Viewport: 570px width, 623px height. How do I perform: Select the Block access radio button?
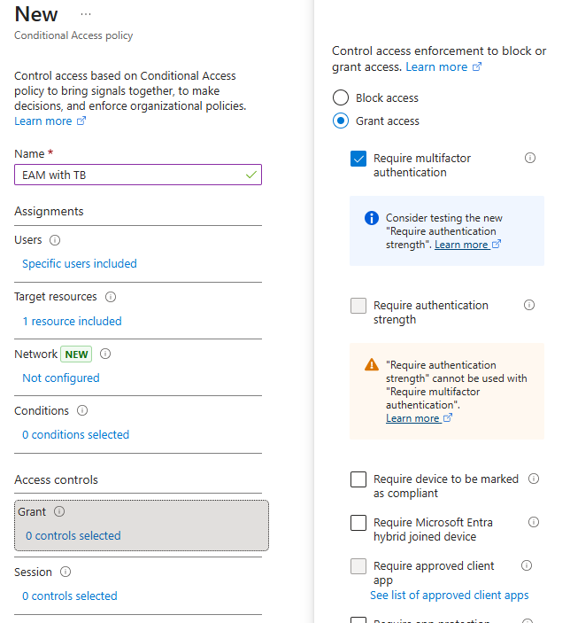point(341,98)
